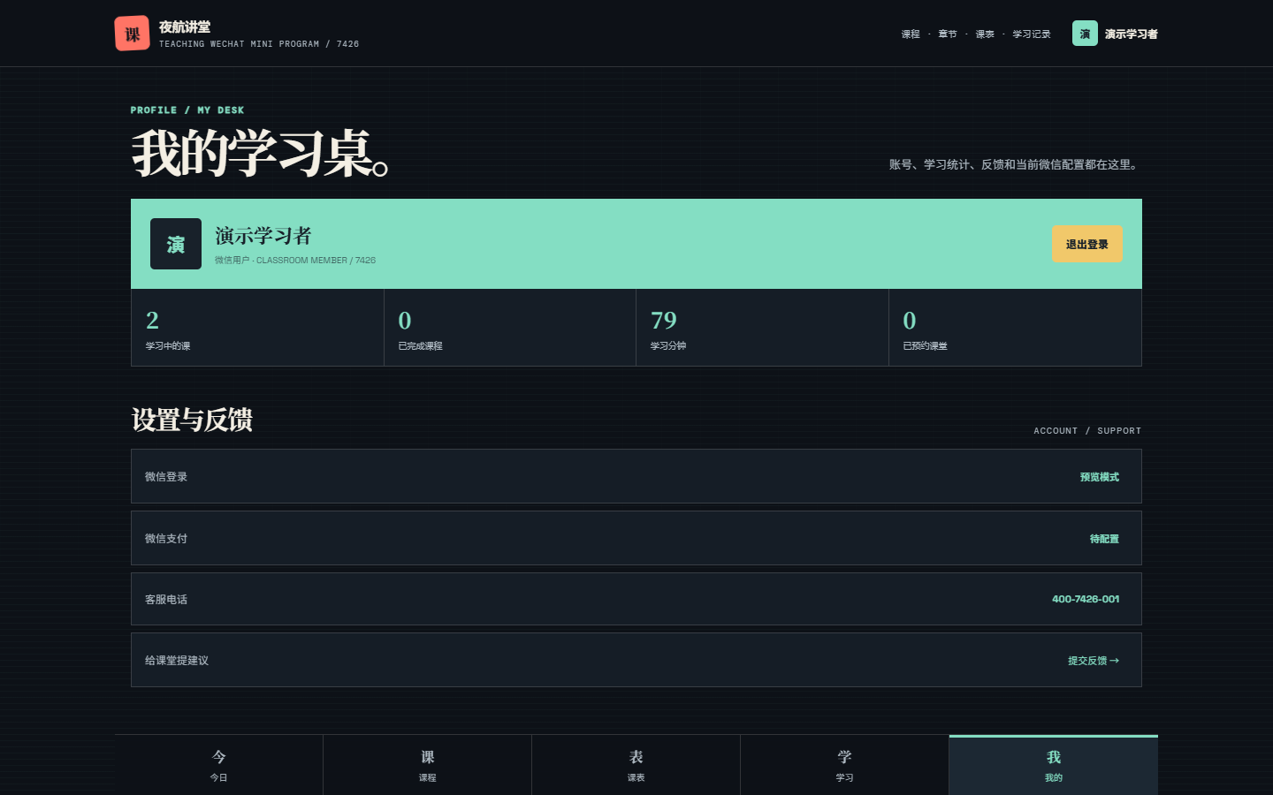Click the 学习中的课 stat showing 2
The height and width of the screenshot is (795, 1273).
click(x=257, y=328)
